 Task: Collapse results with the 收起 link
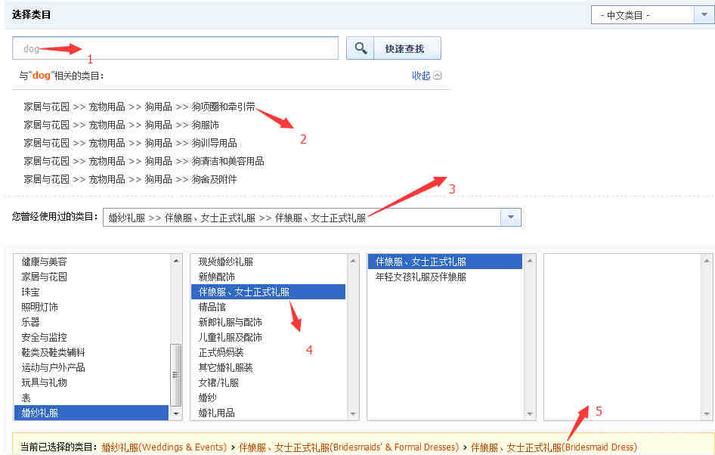[421, 76]
